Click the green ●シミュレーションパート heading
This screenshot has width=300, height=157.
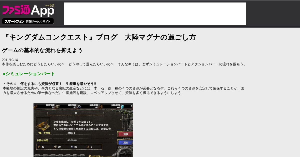click(x=29, y=74)
